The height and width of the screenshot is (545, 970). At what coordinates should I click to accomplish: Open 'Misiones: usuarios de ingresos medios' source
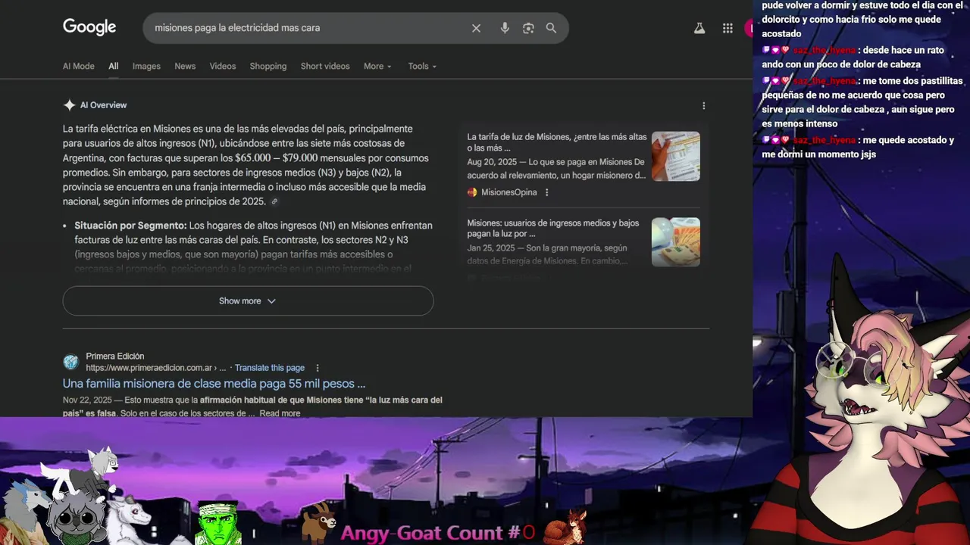click(553, 229)
